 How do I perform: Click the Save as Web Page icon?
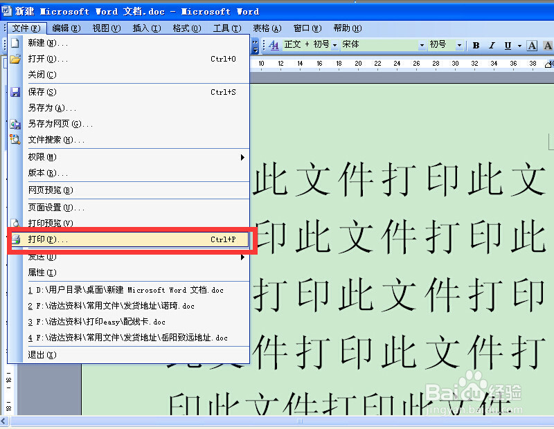tap(15, 124)
